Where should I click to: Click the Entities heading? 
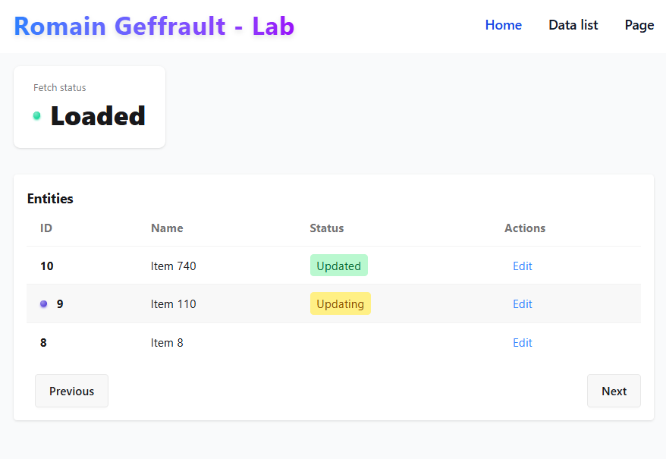[x=50, y=199]
